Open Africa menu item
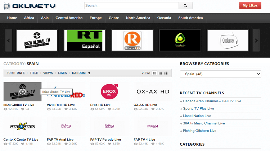The width and height of the screenshot is (270, 151). click(29, 18)
